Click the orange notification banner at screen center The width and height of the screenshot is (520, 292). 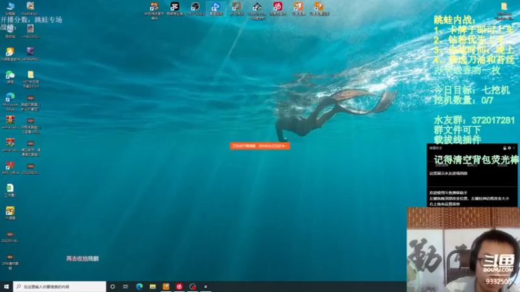pos(259,146)
